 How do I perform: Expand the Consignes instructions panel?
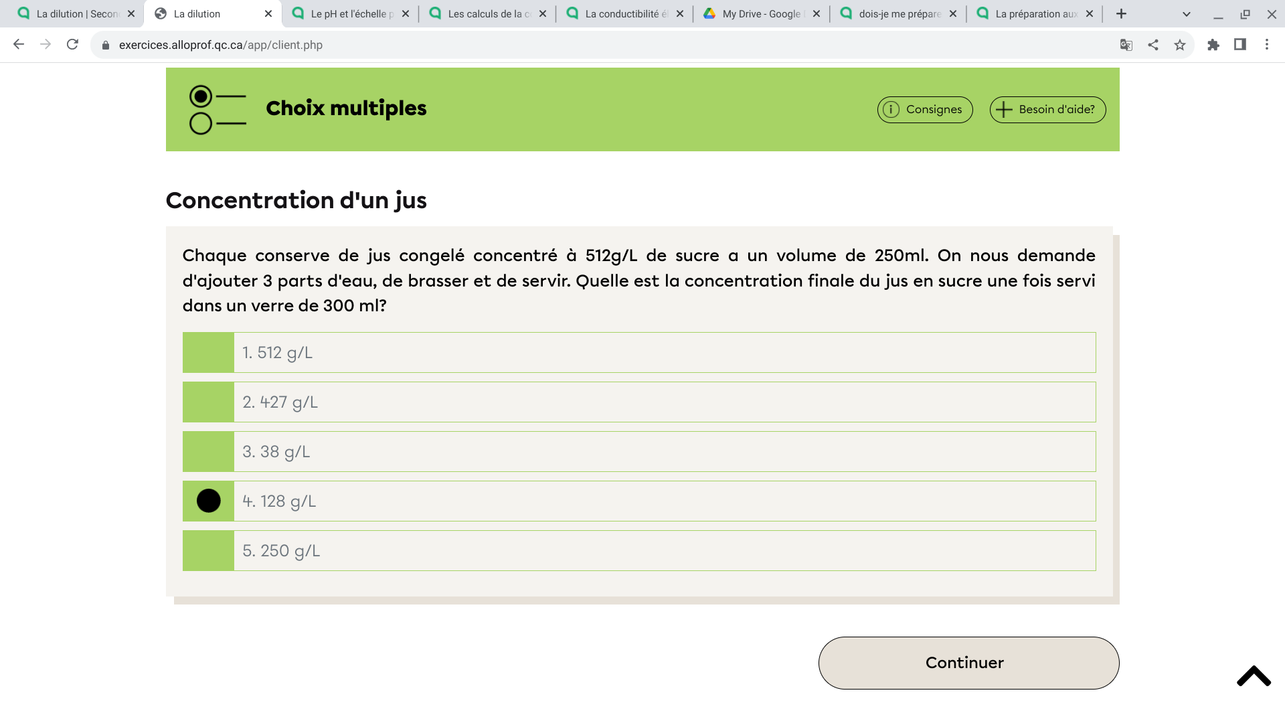click(x=925, y=110)
